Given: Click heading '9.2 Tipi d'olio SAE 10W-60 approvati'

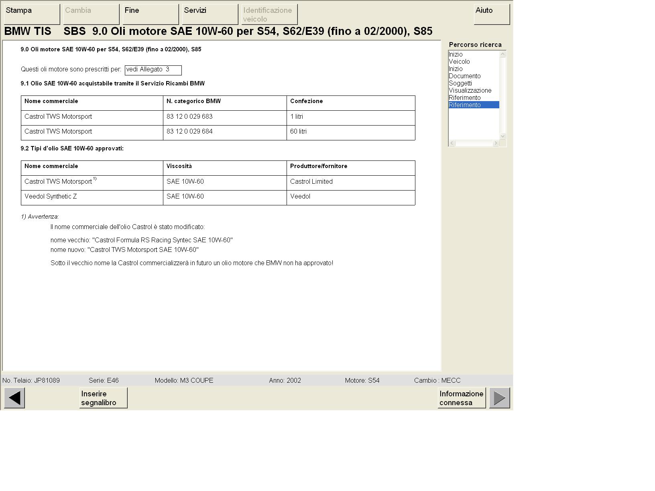Looking at the screenshot, I should tap(72, 149).
